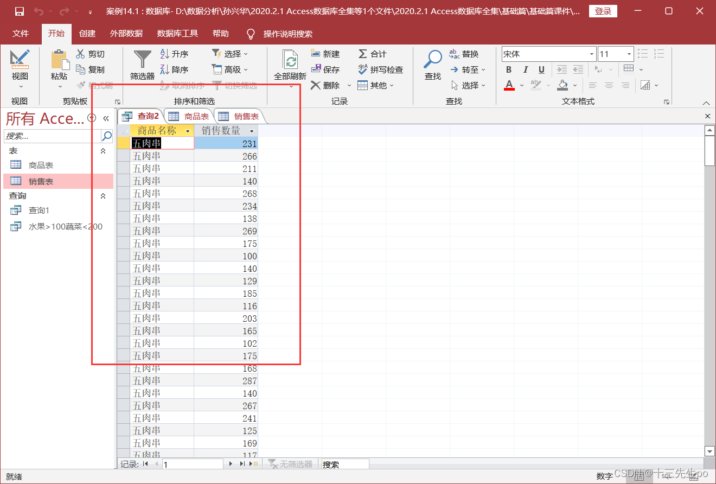Click record number field showing 1
The image size is (716, 484).
click(x=193, y=464)
